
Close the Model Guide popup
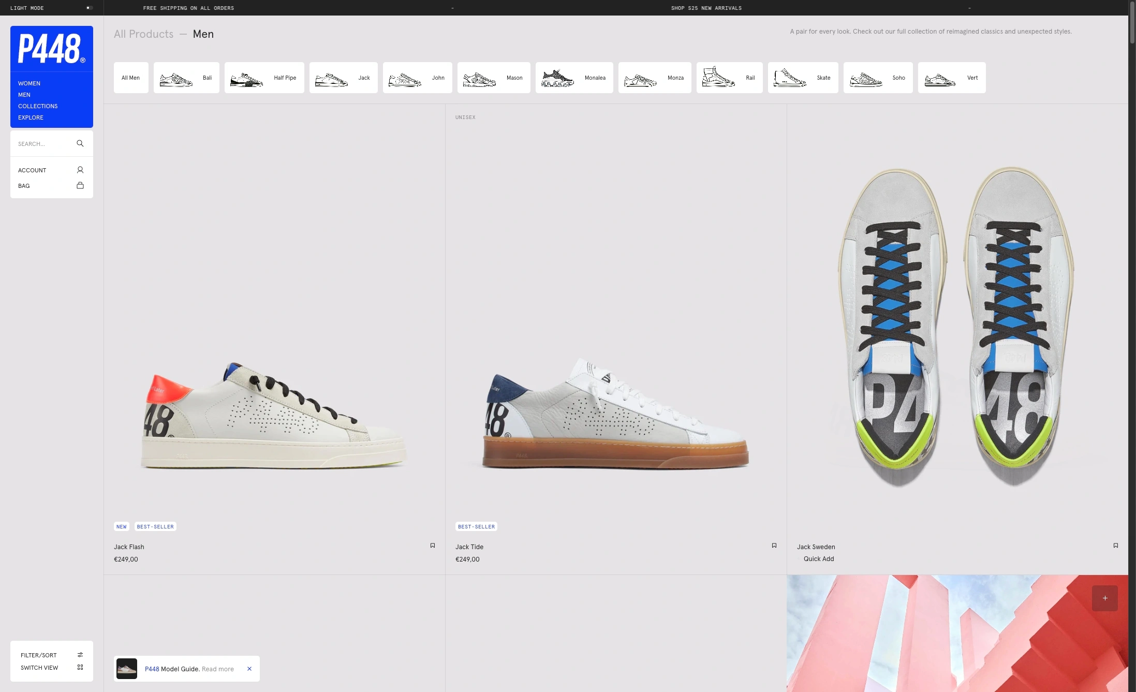tap(249, 669)
